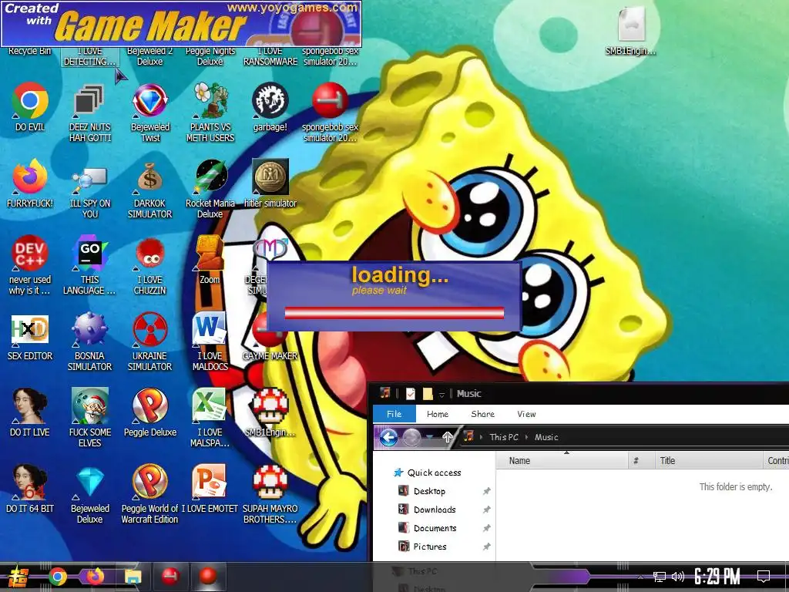The width and height of the screenshot is (789, 592).
Task: Open File Explorer from the taskbar
Action: [133, 577]
